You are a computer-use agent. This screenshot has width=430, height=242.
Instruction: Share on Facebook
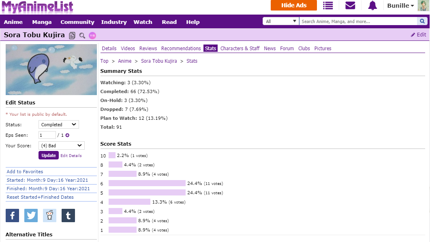[x=12, y=215]
